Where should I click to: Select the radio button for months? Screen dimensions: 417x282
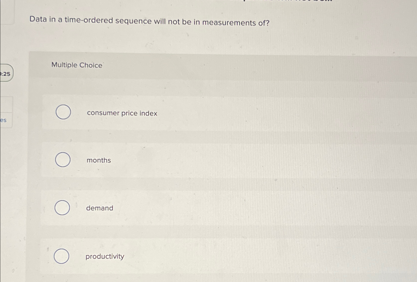(x=62, y=160)
